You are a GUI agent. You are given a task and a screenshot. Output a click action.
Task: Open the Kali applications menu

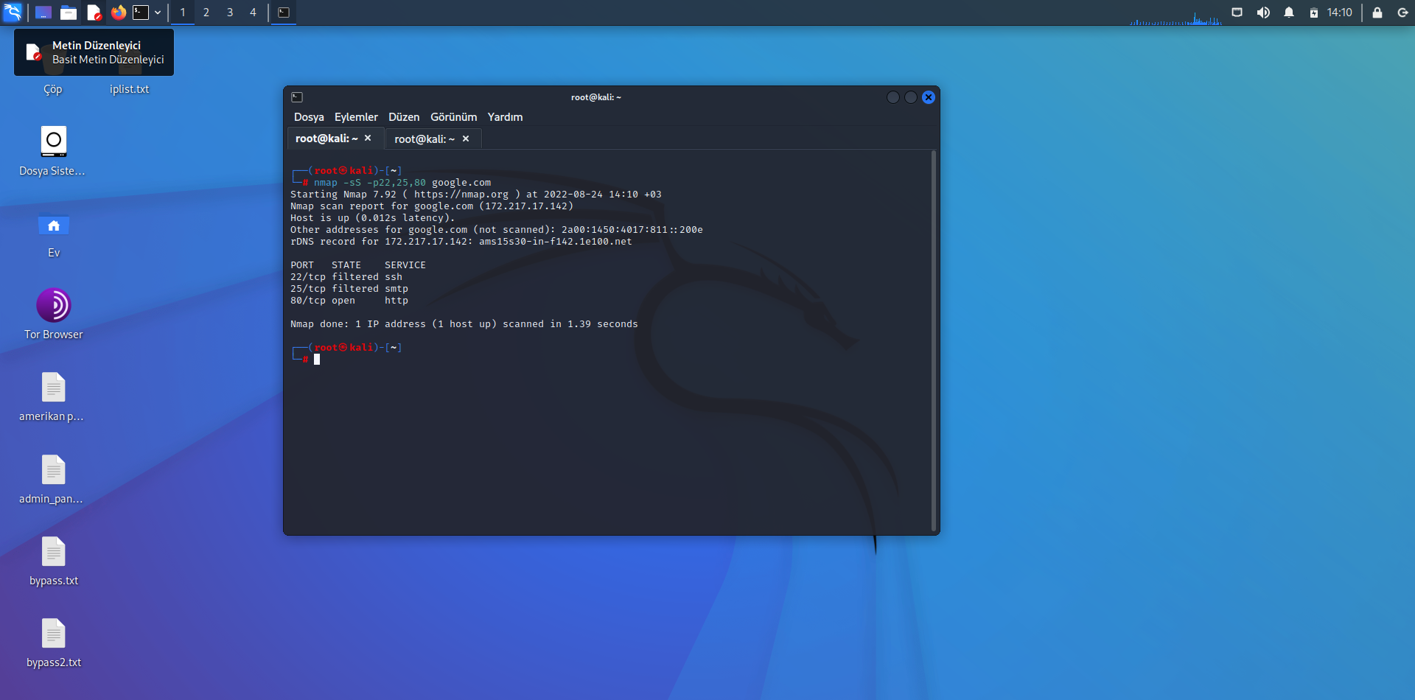13,13
